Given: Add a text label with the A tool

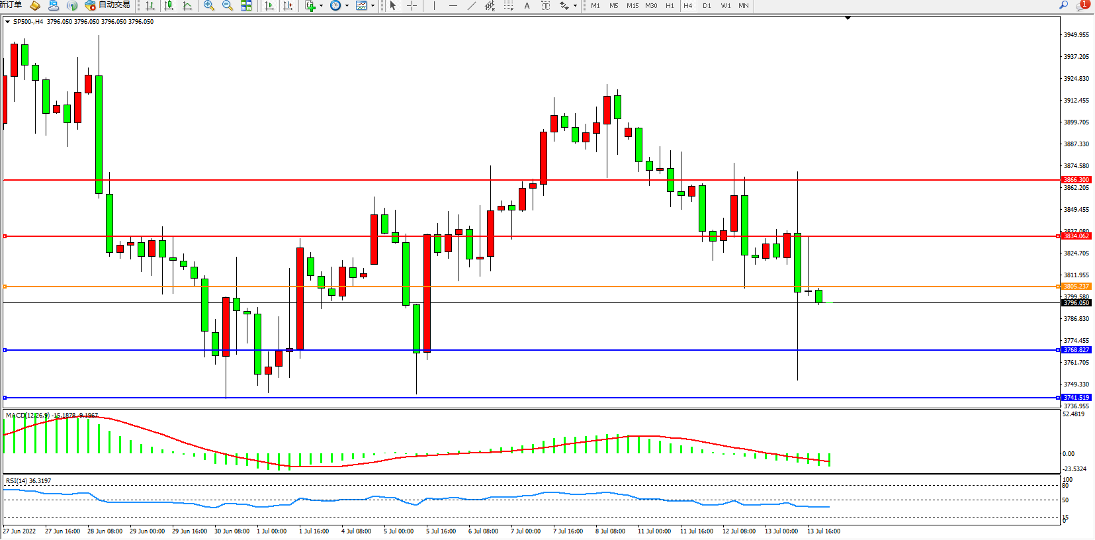Looking at the screenshot, I should [527, 6].
